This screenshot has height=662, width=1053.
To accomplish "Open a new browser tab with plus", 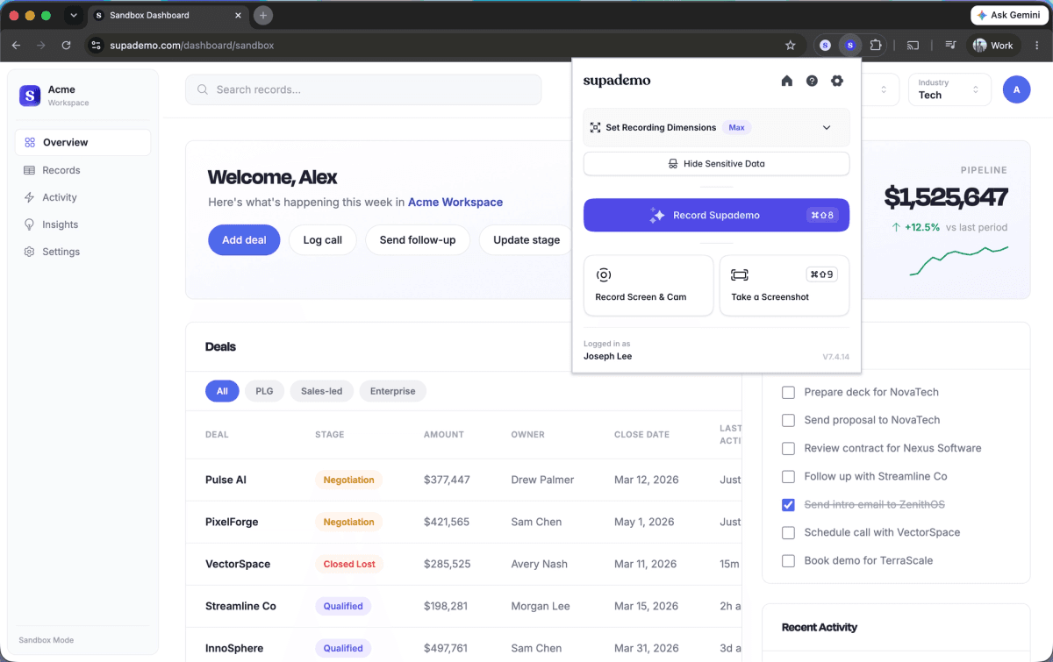I will (x=262, y=16).
